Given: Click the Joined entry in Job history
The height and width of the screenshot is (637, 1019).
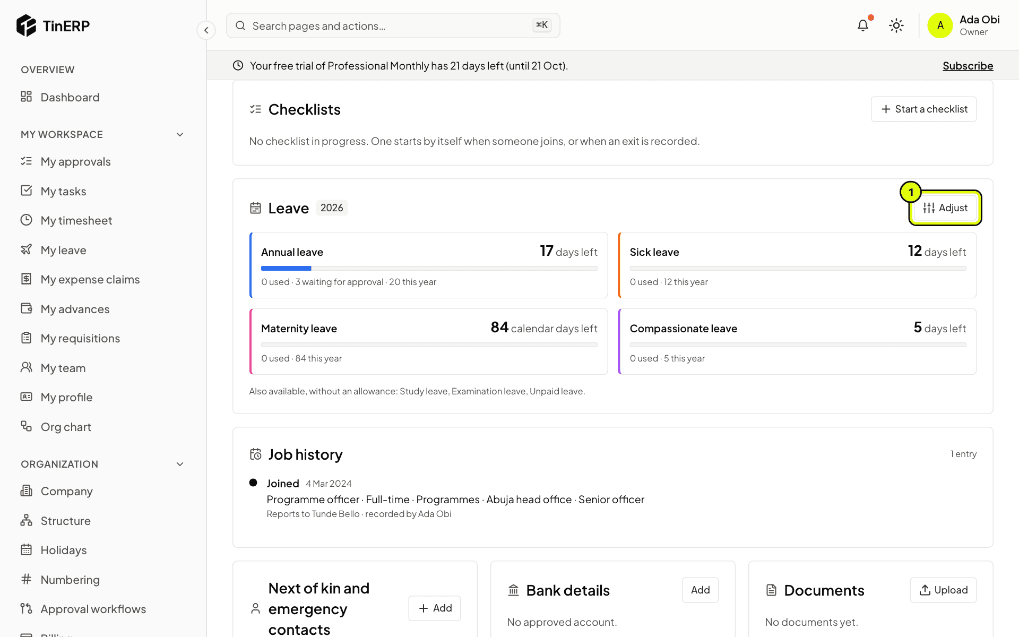Looking at the screenshot, I should (x=283, y=484).
